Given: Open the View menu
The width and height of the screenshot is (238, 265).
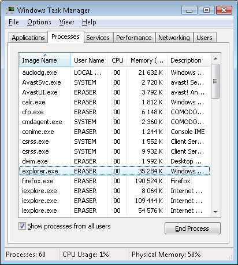Looking at the screenshot, I should click(66, 22).
